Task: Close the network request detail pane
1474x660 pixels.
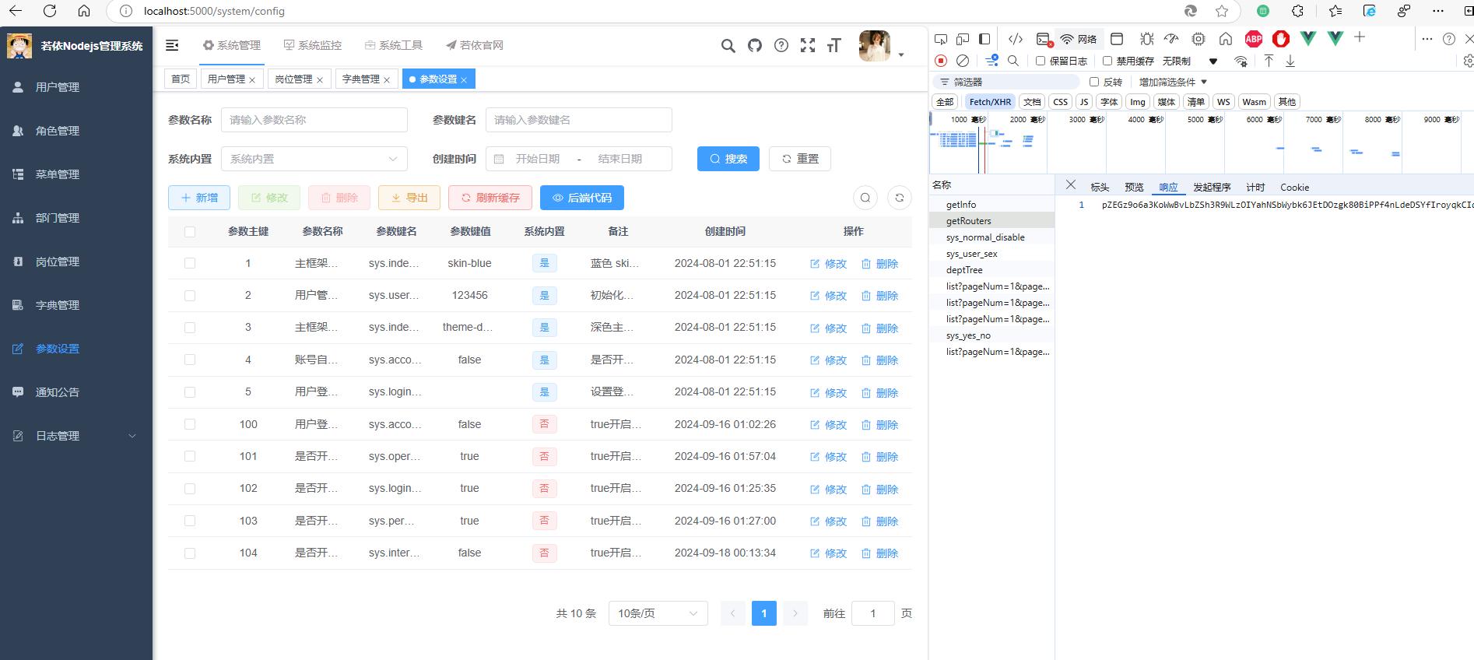Action: pos(1071,184)
